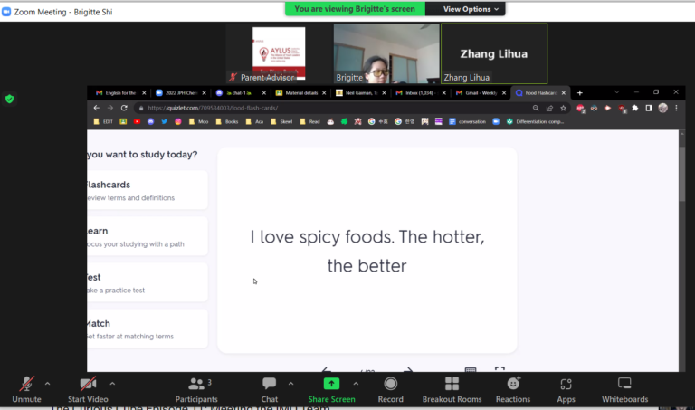
Task: Open Whiteboards
Action: coord(624,389)
